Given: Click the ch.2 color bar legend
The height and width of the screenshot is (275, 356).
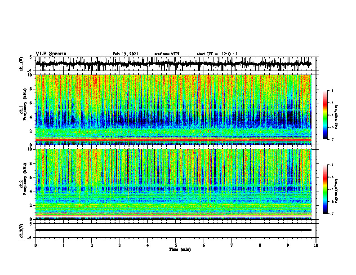Looking at the screenshot, I should coord(325,189).
